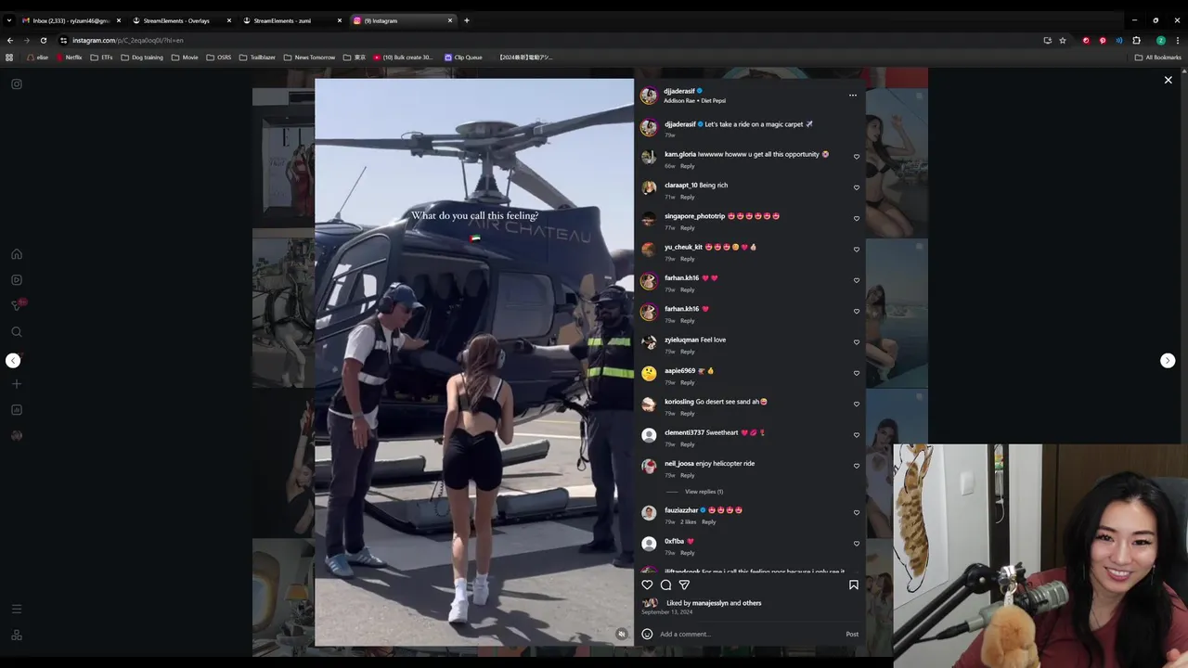This screenshot has width=1188, height=668.
Task: Open more options three-dot menu on post
Action: pyautogui.click(x=853, y=95)
